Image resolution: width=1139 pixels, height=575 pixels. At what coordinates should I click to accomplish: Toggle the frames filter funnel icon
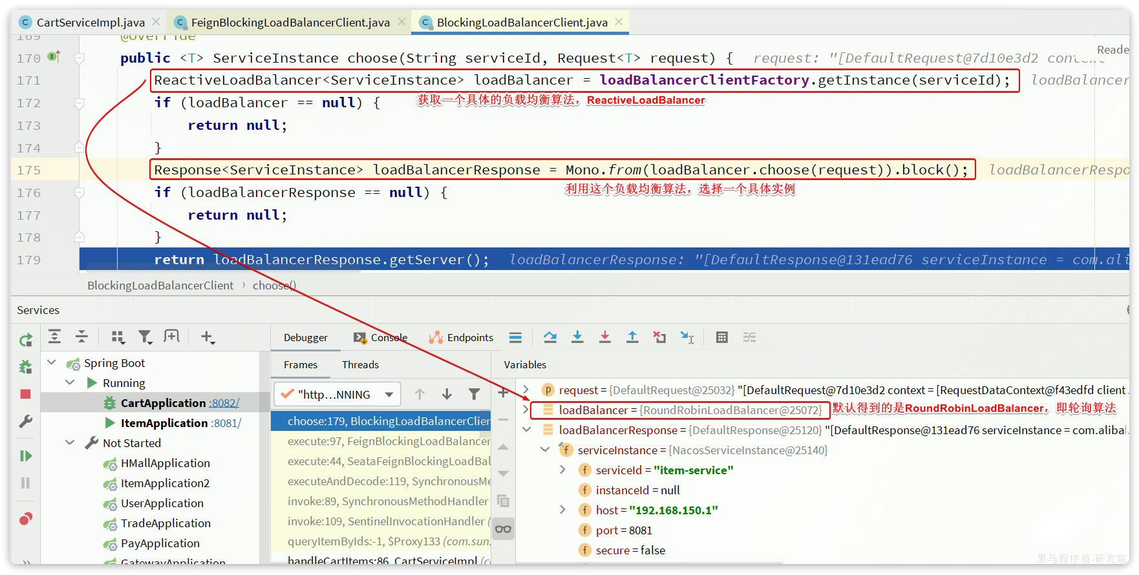coord(474,394)
